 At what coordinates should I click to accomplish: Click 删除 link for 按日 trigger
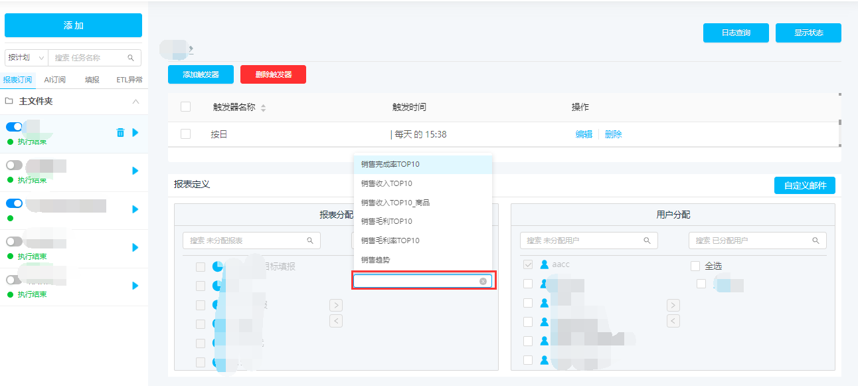614,134
